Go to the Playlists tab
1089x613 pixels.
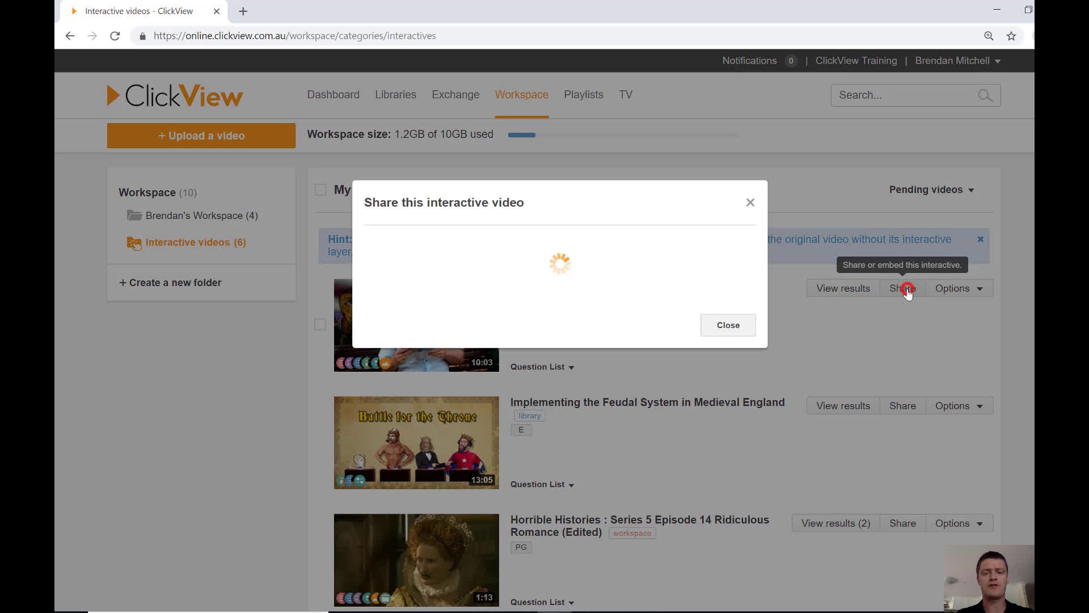tap(583, 95)
